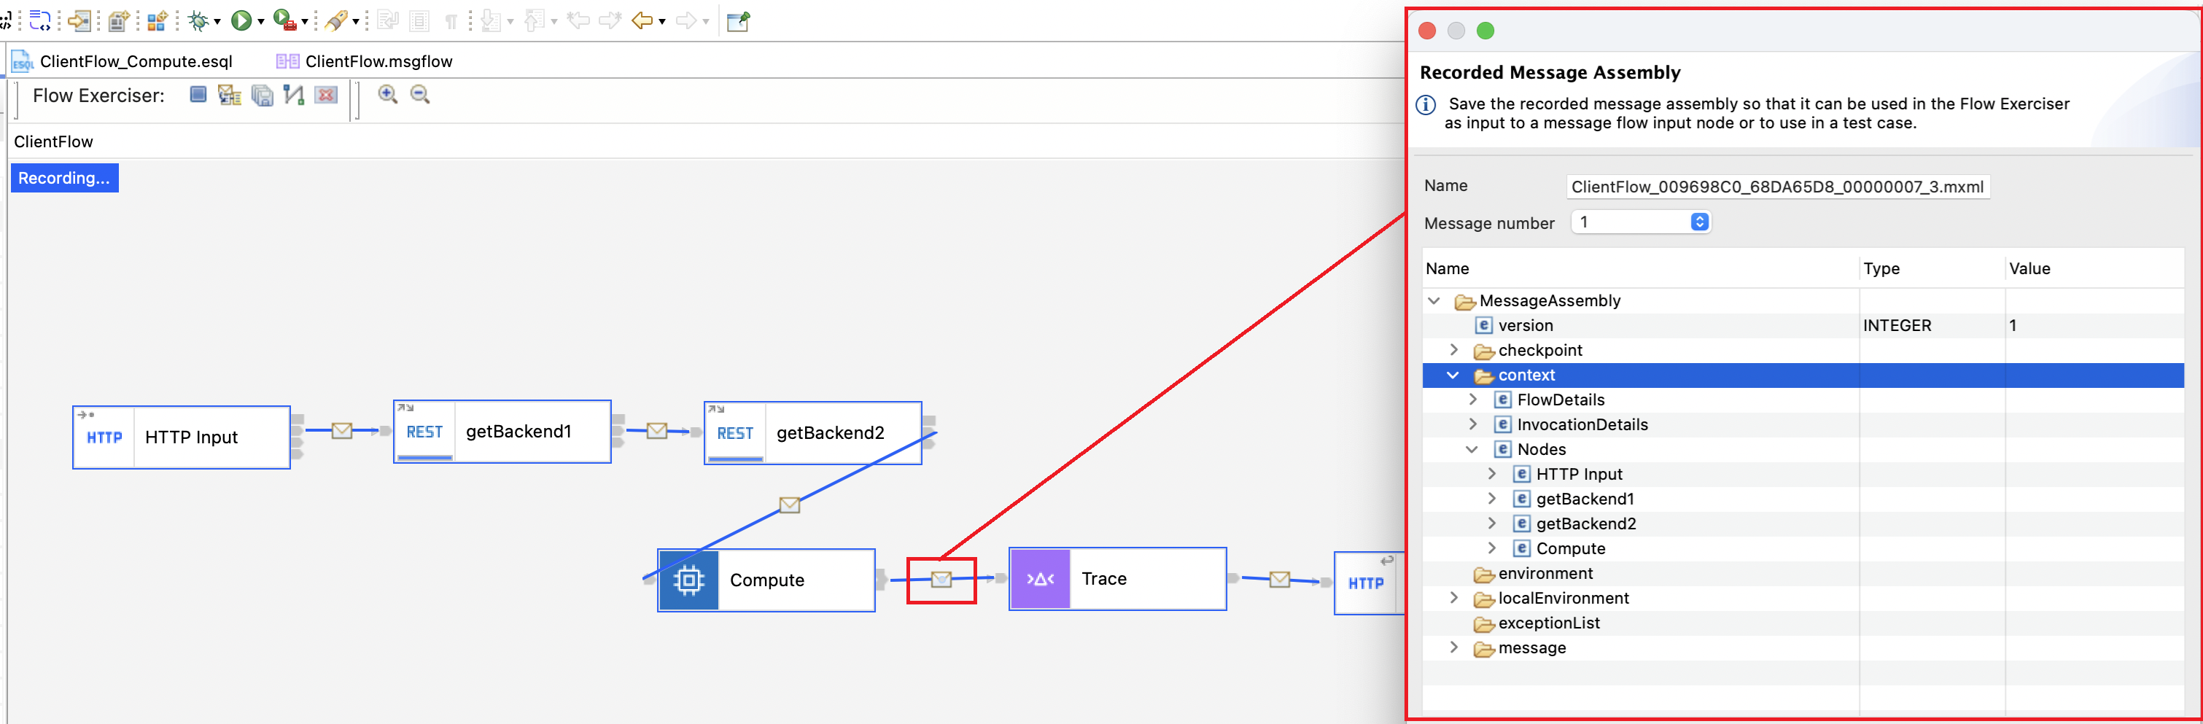Click the Name field with mxml filename
The height and width of the screenshot is (724, 2203).
coord(1777,187)
